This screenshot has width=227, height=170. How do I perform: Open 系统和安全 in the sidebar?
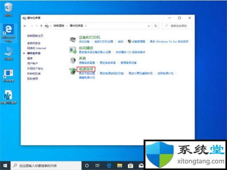pyautogui.click(x=34, y=43)
